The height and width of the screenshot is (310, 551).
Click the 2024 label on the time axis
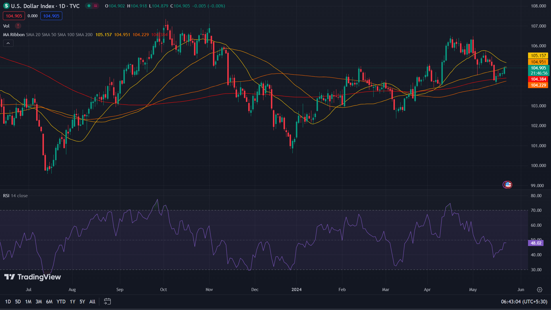point(296,290)
